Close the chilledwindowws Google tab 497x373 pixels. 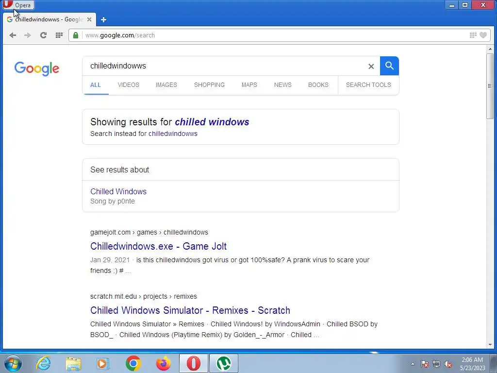(89, 19)
